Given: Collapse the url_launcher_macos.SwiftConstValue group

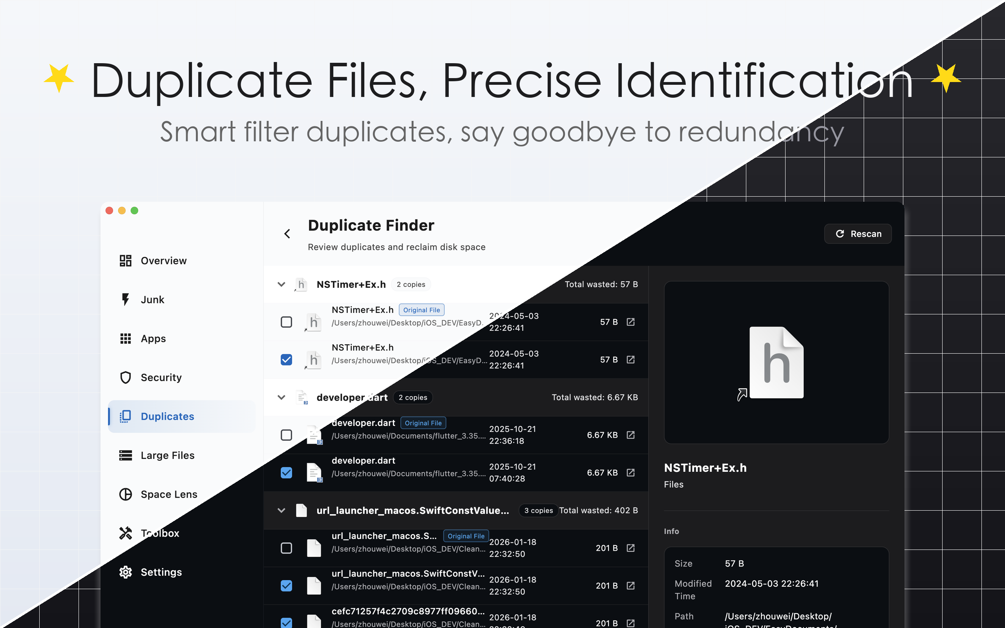Looking at the screenshot, I should (281, 511).
